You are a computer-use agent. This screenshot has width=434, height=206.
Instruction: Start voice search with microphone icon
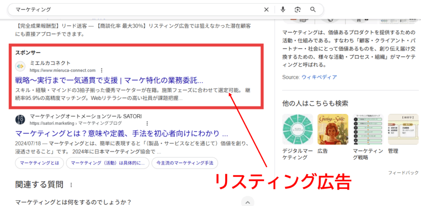(x=283, y=10)
